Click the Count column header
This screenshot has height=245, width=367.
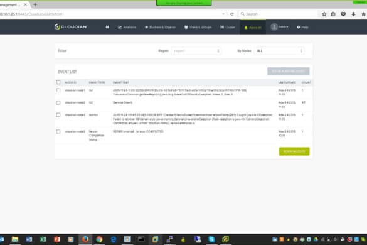306,82
